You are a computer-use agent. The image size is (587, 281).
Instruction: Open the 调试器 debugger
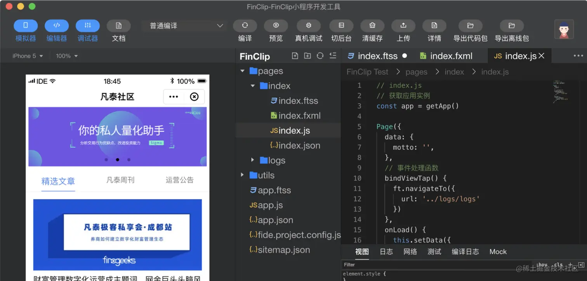point(87,30)
